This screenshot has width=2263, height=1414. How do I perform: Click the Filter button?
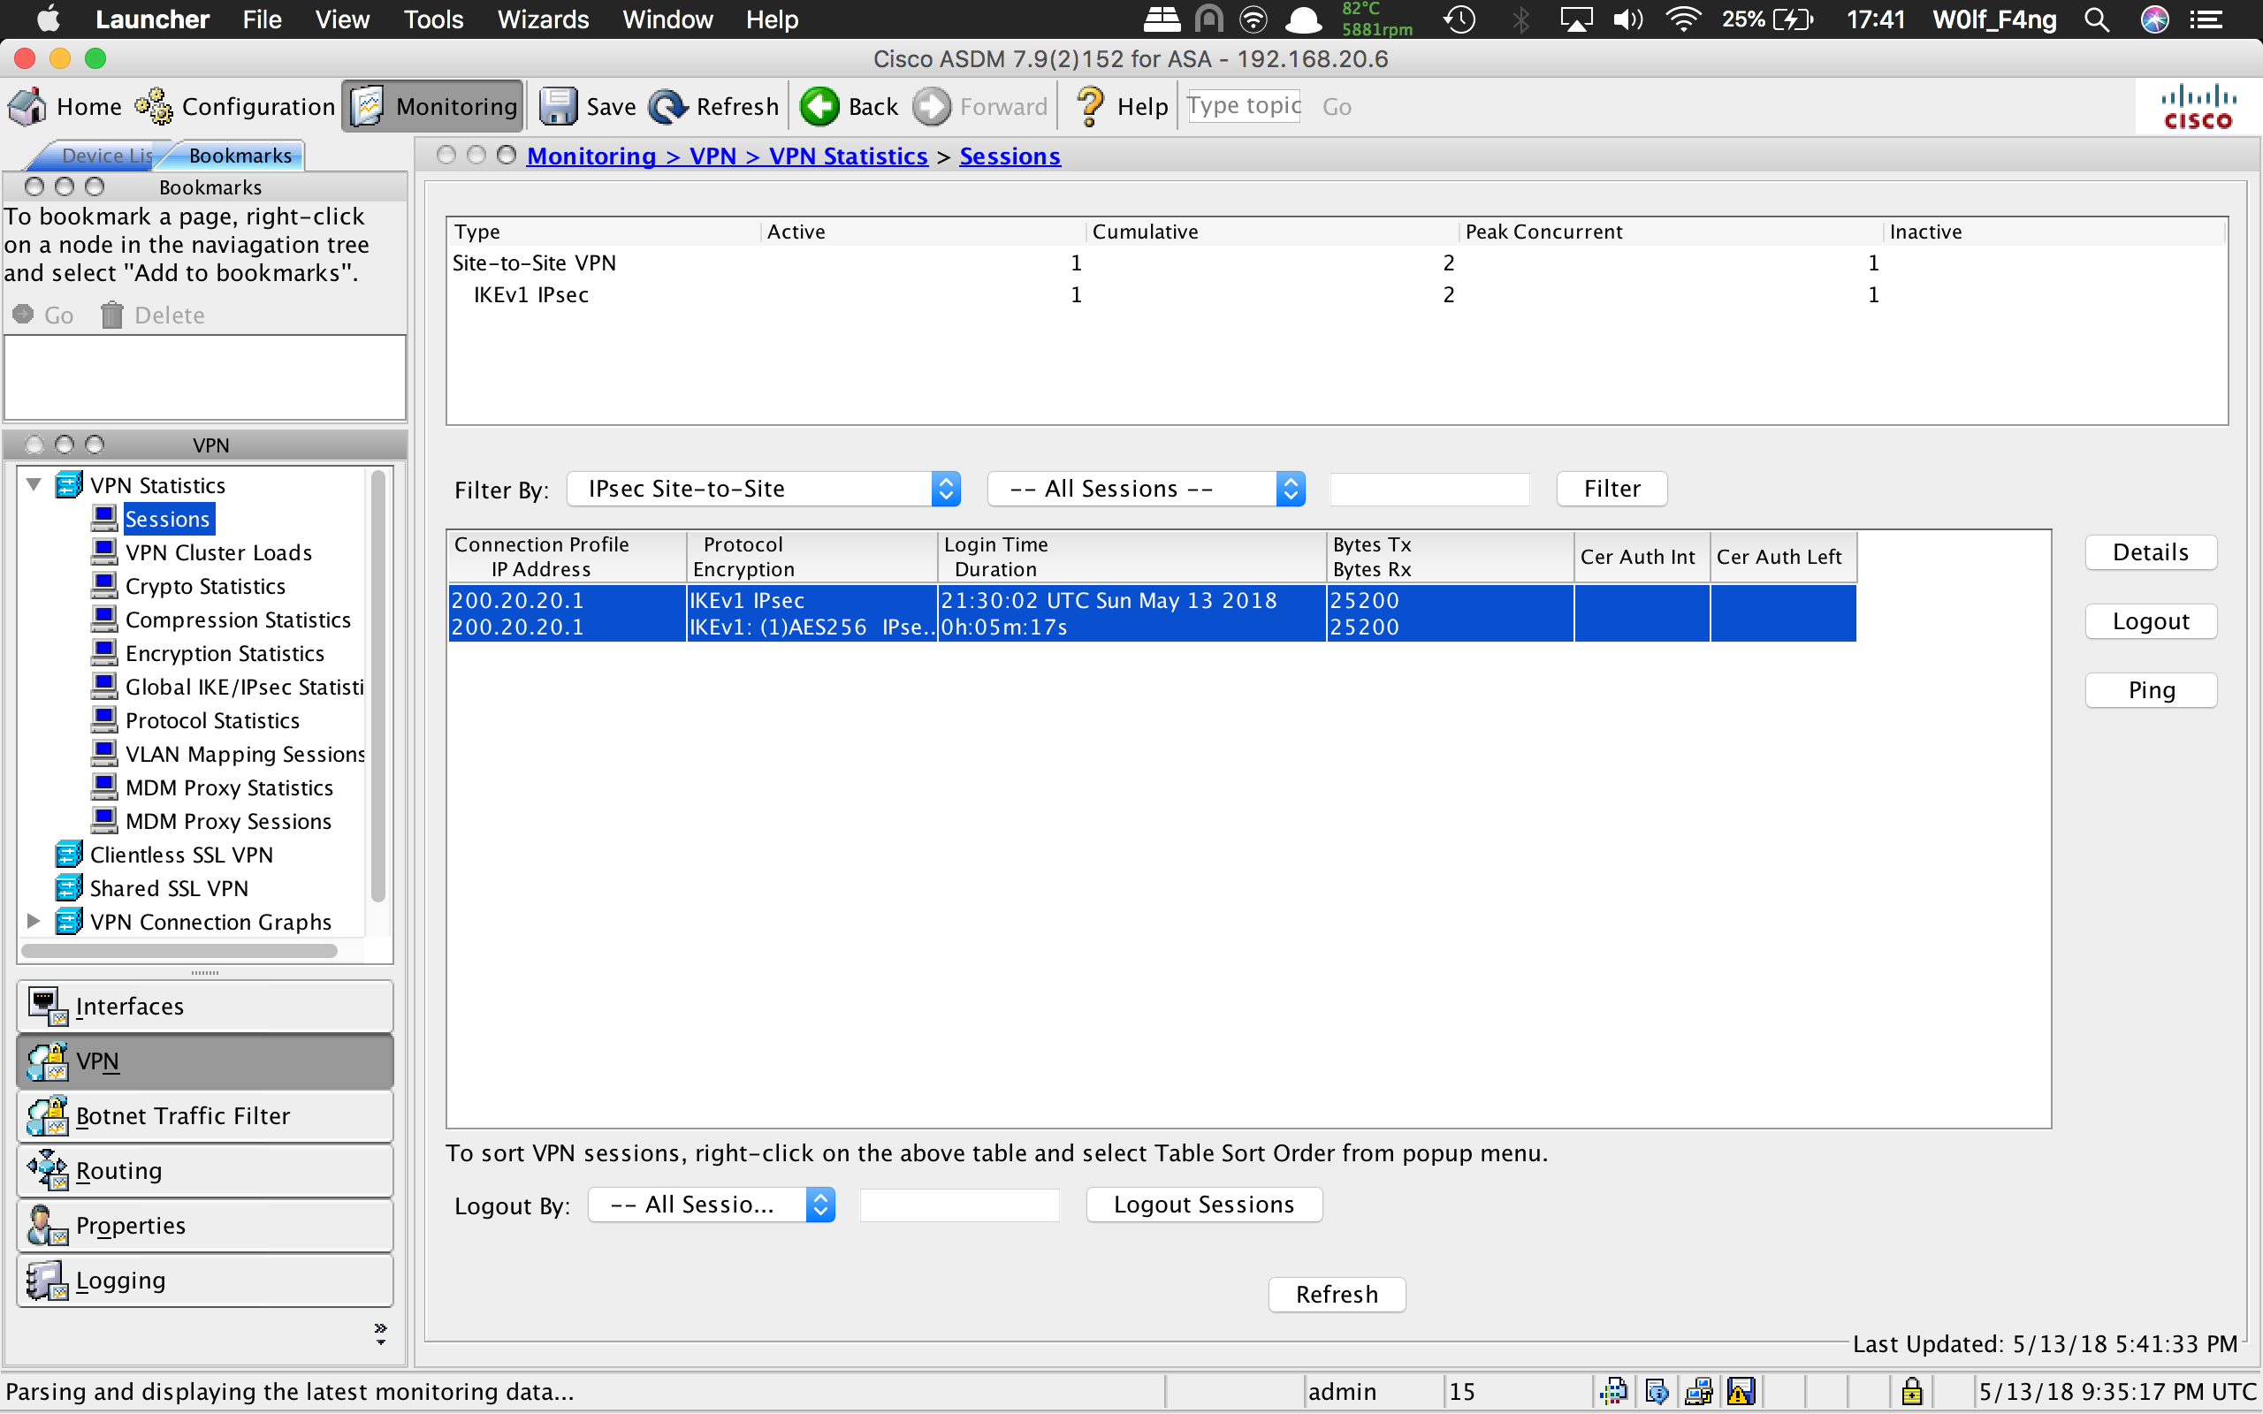coord(1612,489)
